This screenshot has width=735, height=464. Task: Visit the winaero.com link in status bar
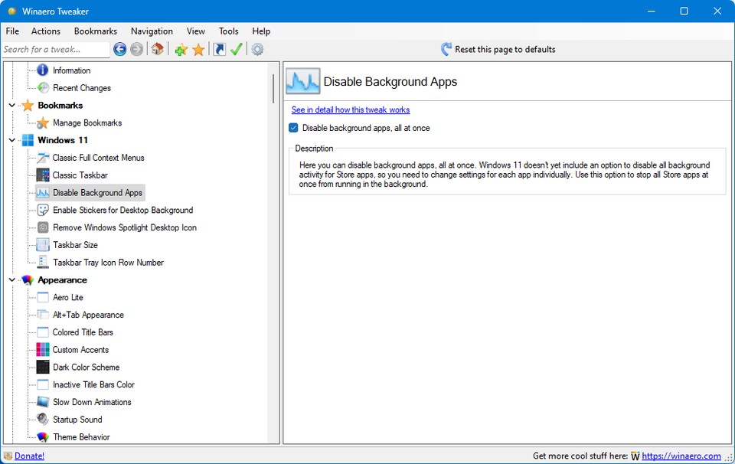pos(681,456)
